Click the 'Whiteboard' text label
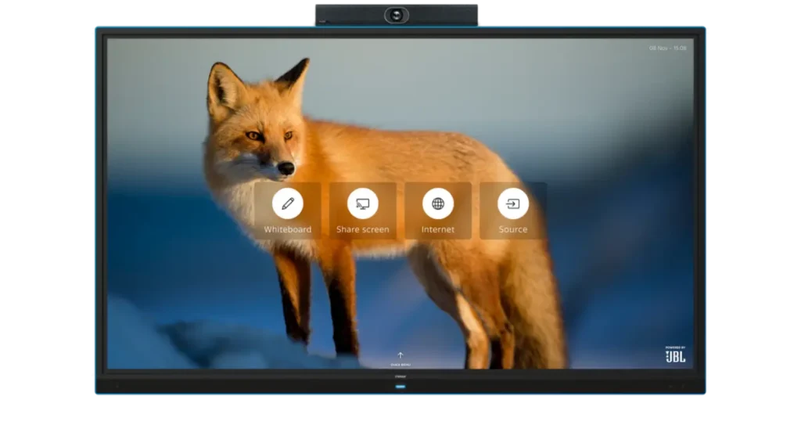 [x=288, y=230]
